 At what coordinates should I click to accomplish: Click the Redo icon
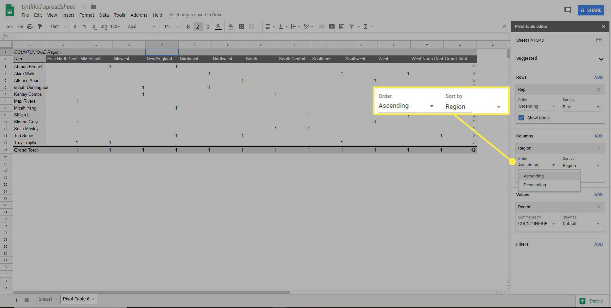(x=20, y=27)
